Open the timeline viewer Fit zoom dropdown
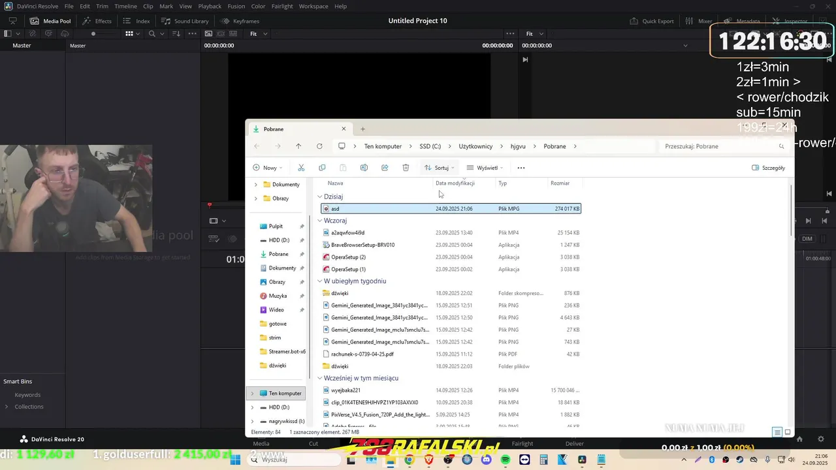 click(x=535, y=33)
